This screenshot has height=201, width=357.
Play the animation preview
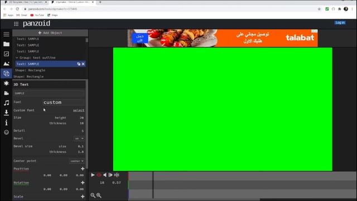(93, 175)
